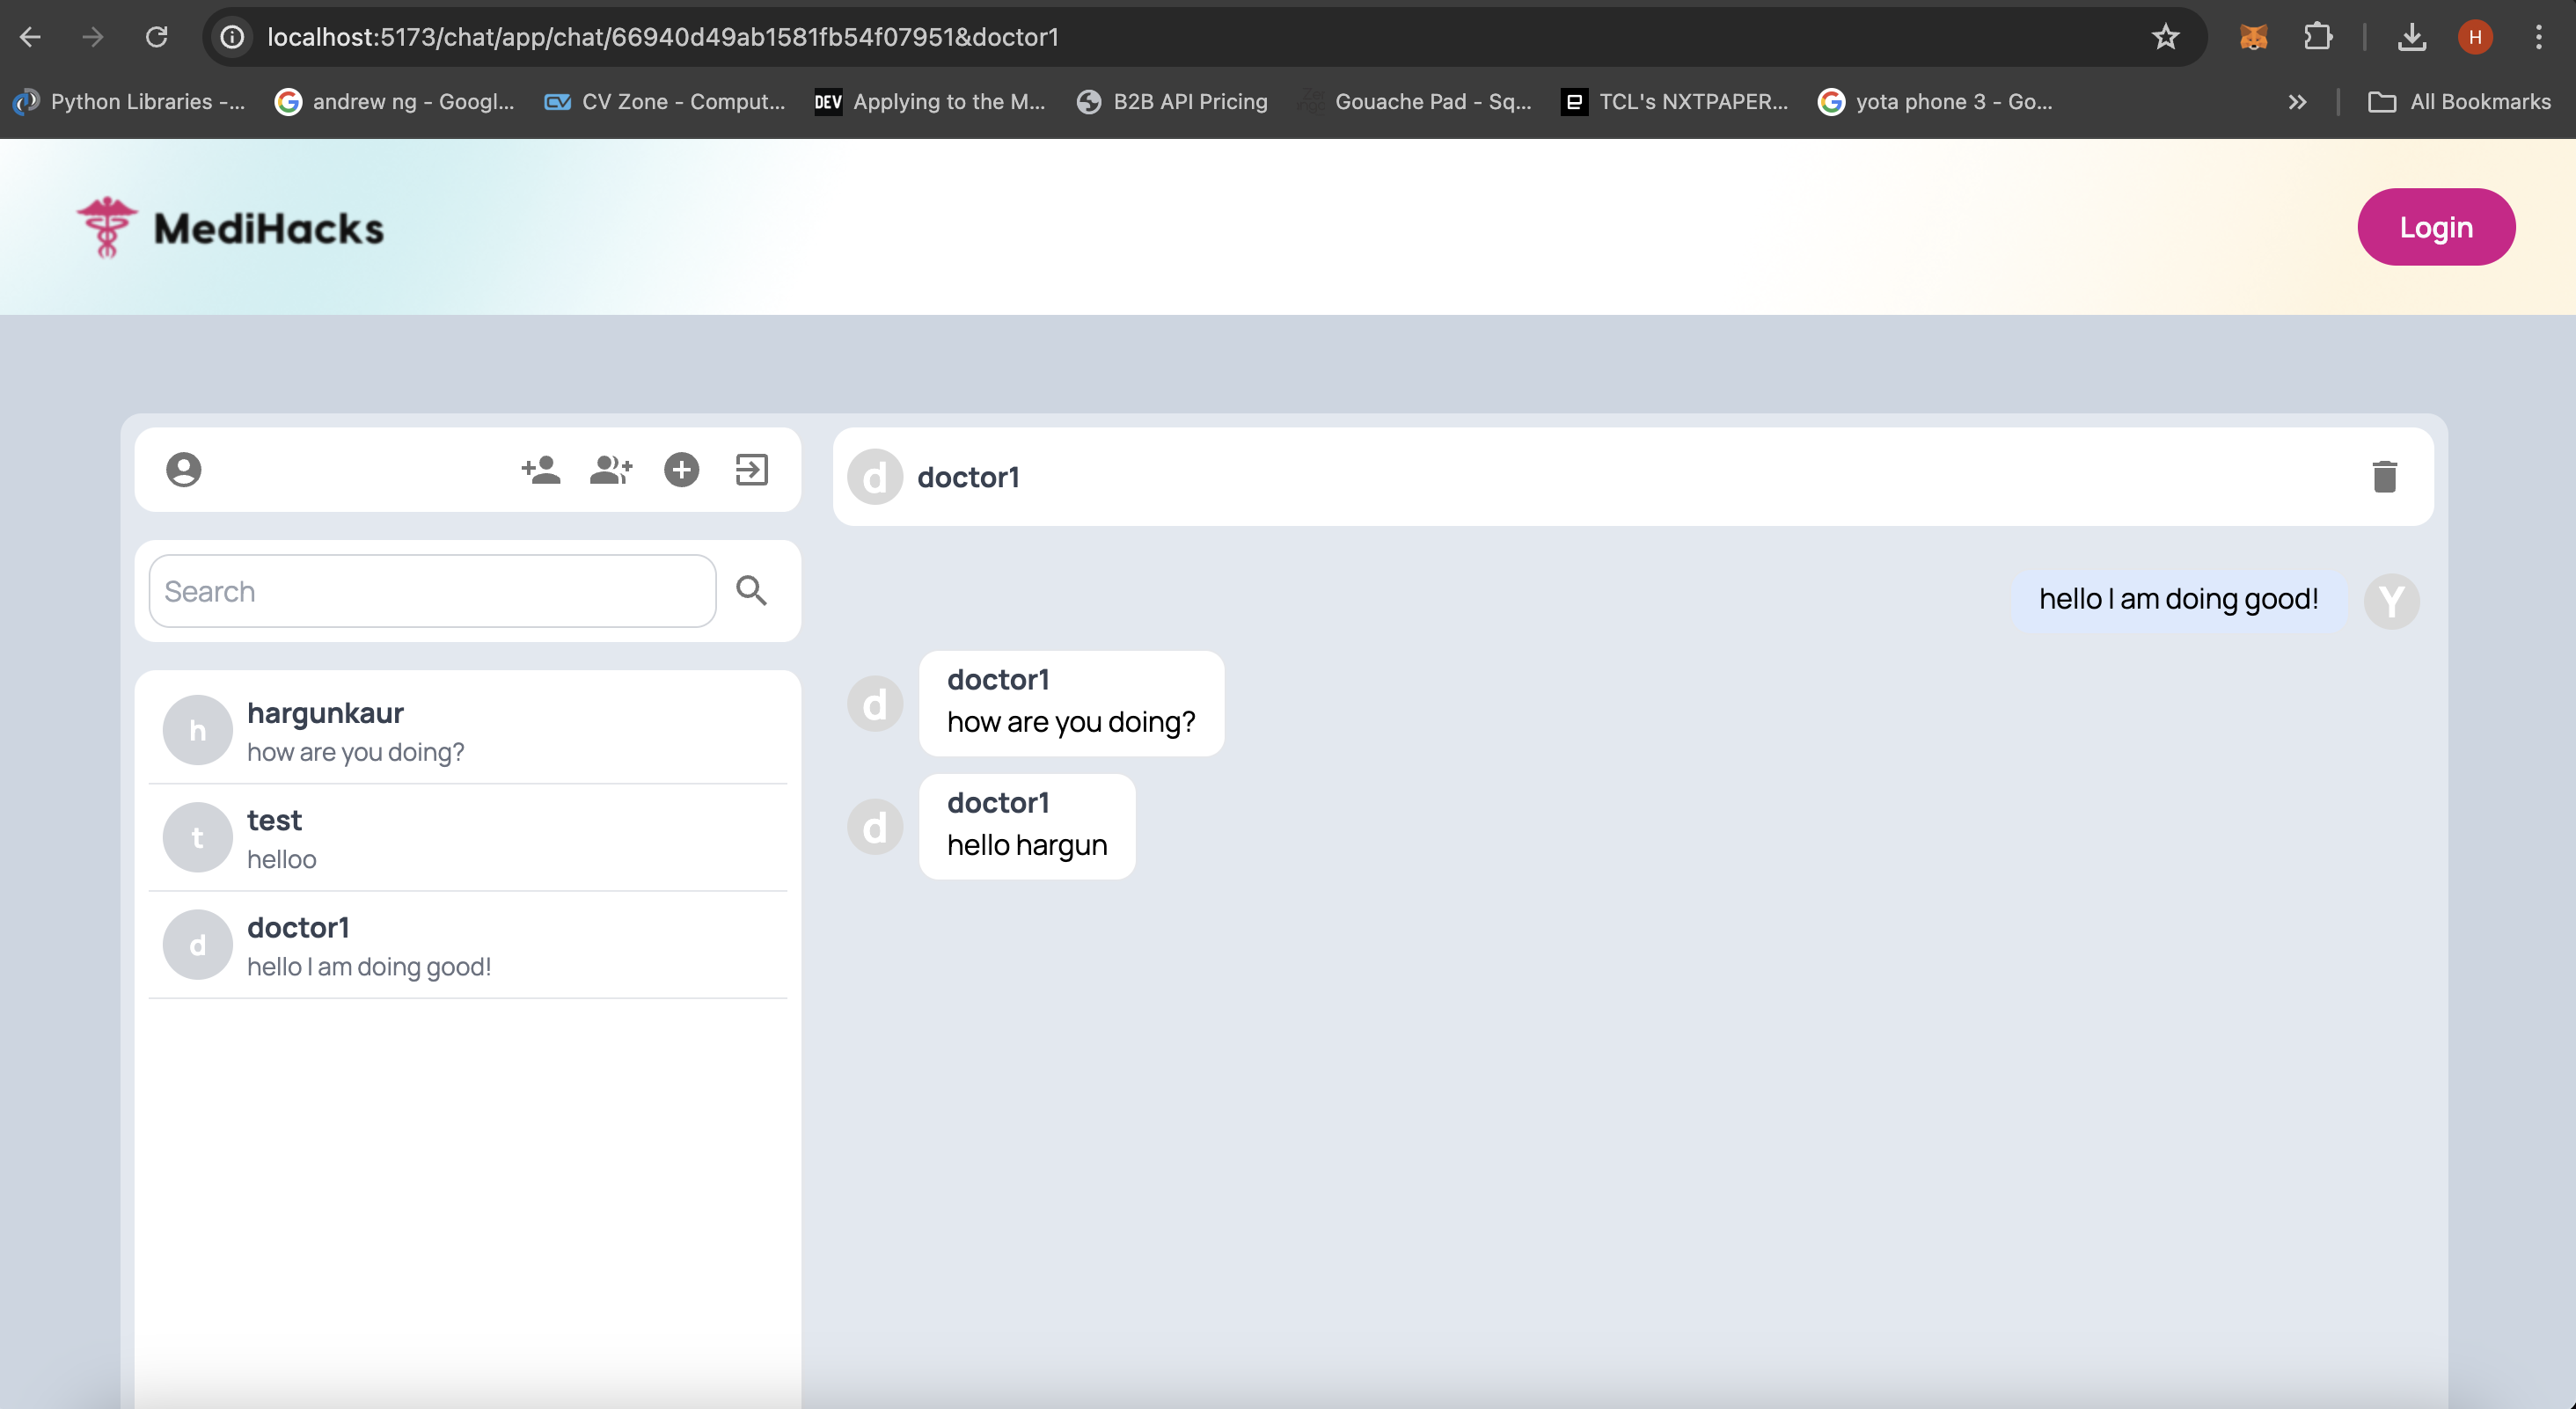Click the MediHacks caduceus logo
2576x1409 pixels.
tap(107, 228)
